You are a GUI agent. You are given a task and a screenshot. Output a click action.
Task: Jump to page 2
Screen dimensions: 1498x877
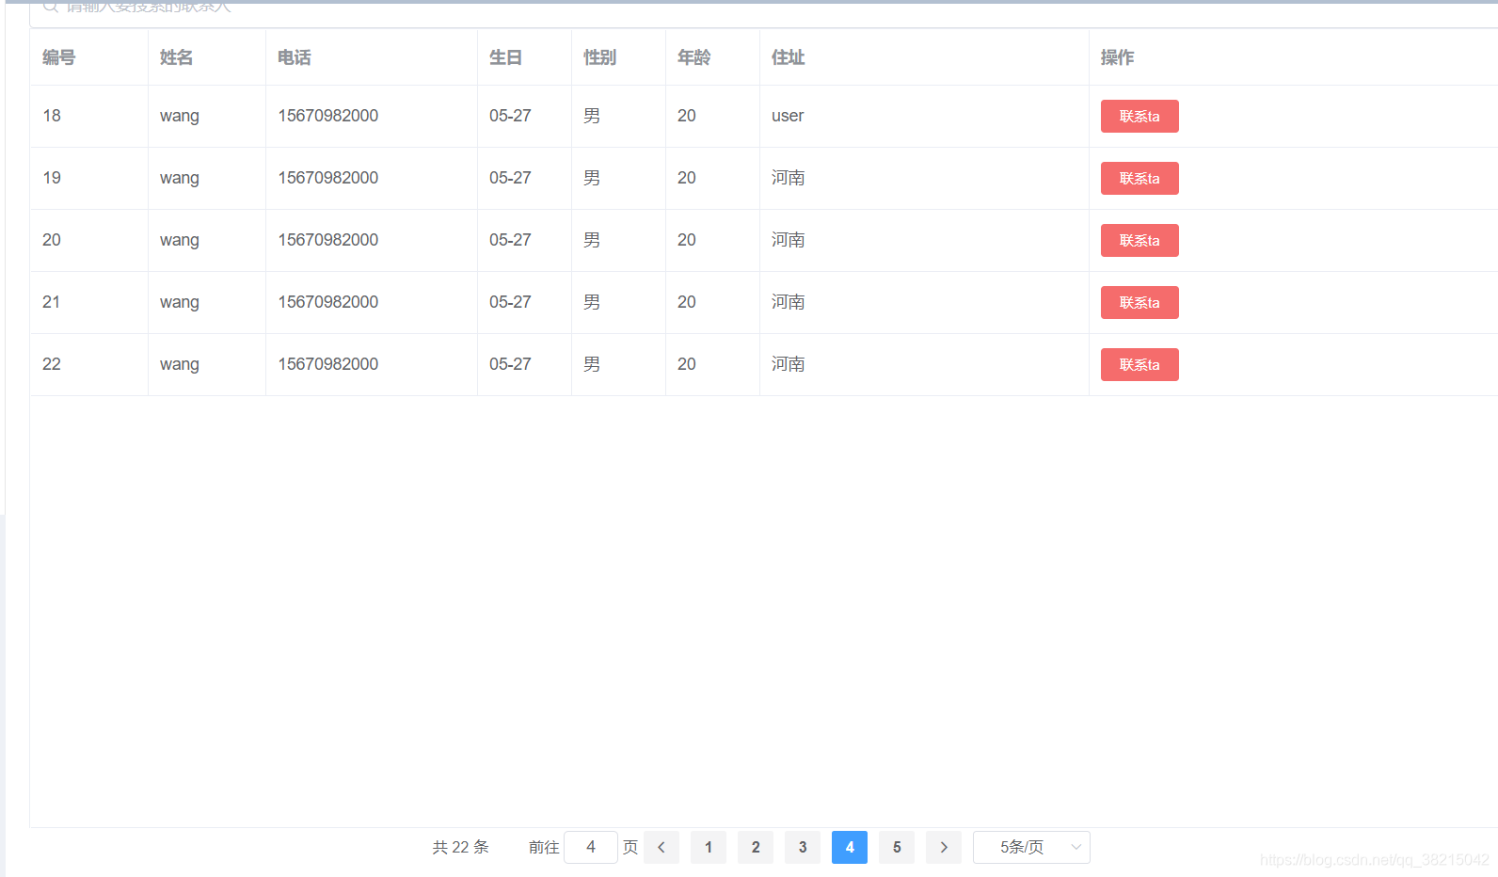click(756, 847)
